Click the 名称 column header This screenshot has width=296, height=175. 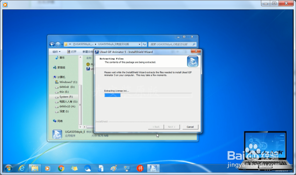pyautogui.click(x=89, y=58)
